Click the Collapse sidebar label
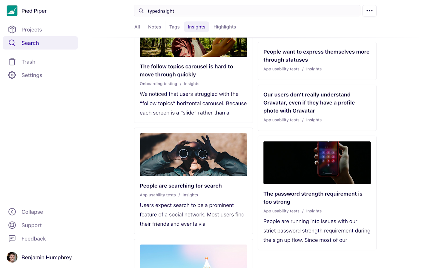This screenshot has width=430, height=268. click(x=32, y=212)
